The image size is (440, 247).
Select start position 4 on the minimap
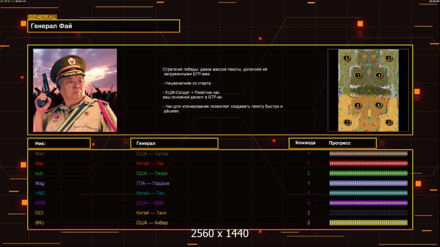pyautogui.click(x=379, y=75)
